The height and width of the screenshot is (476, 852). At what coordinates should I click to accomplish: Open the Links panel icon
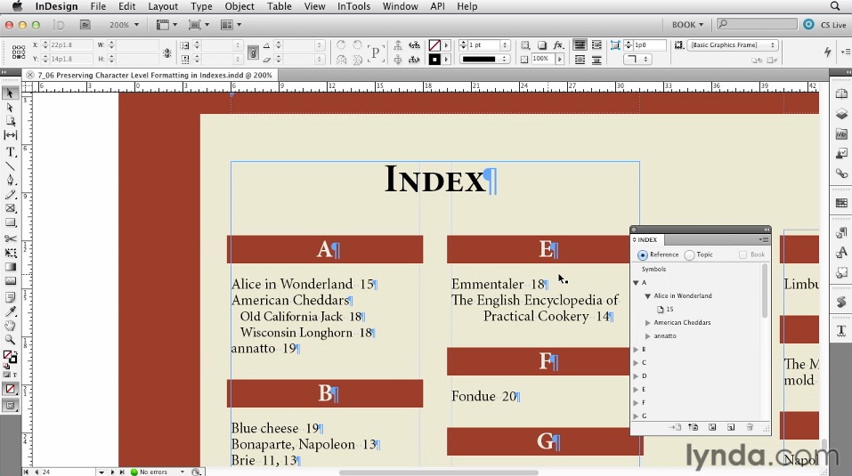(x=841, y=173)
